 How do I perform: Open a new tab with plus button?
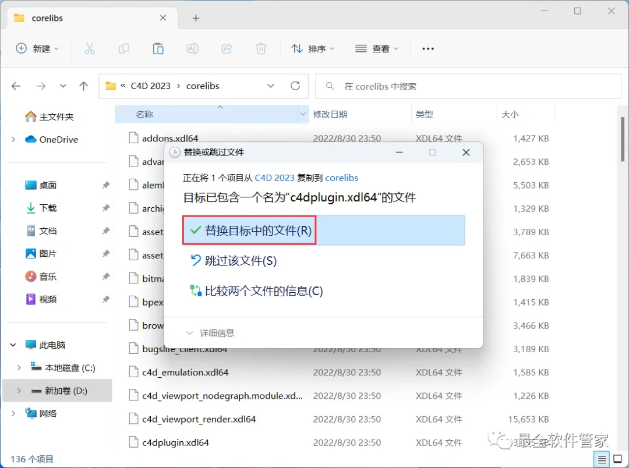coord(196,18)
